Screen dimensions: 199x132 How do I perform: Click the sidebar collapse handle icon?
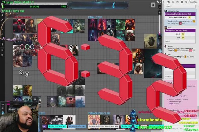163,2
